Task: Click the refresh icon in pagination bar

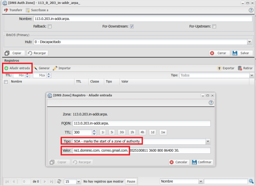Action: click(x=59, y=181)
